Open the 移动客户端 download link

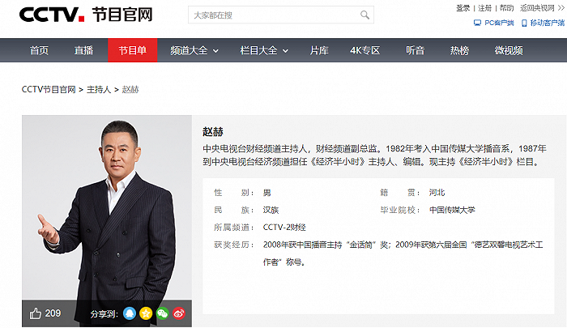[x=544, y=23]
